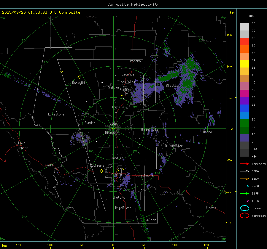Screen dimensions: 267x249
Task: Click the bright red dBZ color swatch
Action: 244,41
